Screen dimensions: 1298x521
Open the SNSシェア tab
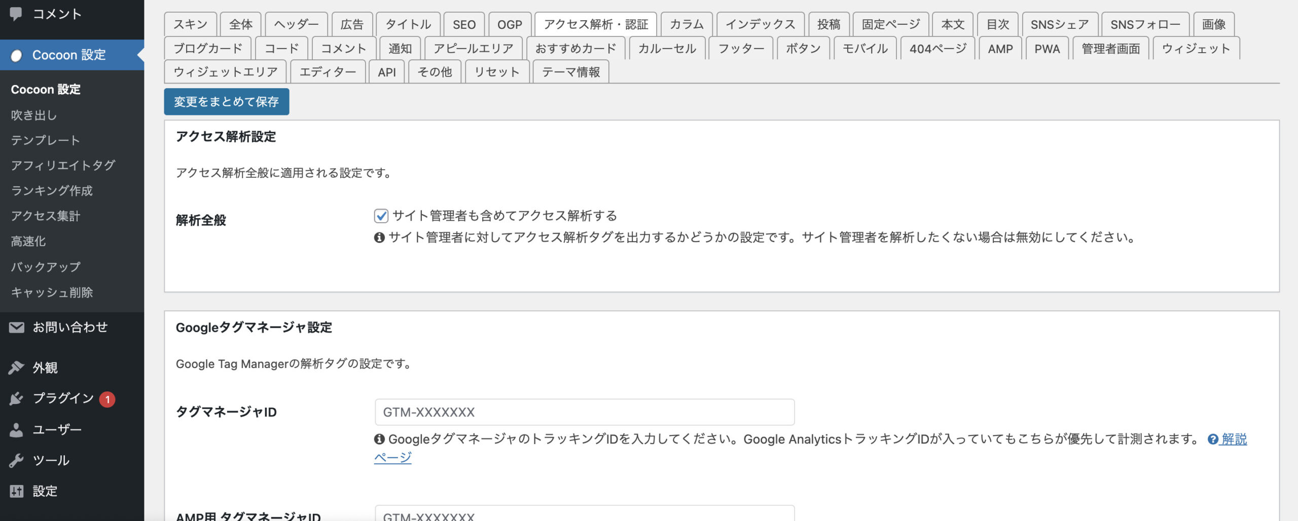(1059, 24)
